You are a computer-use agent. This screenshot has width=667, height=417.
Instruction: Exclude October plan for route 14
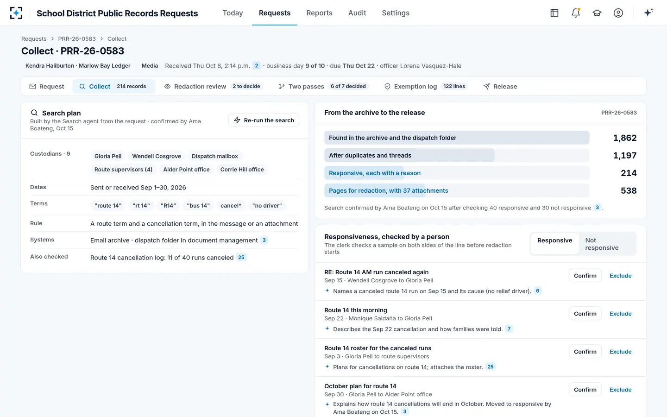pos(620,390)
